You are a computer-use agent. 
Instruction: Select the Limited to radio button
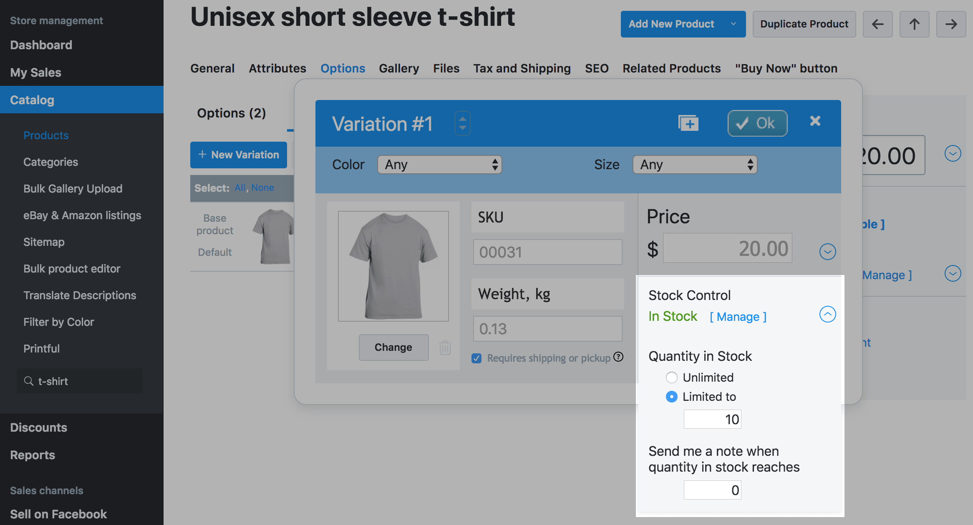(671, 397)
